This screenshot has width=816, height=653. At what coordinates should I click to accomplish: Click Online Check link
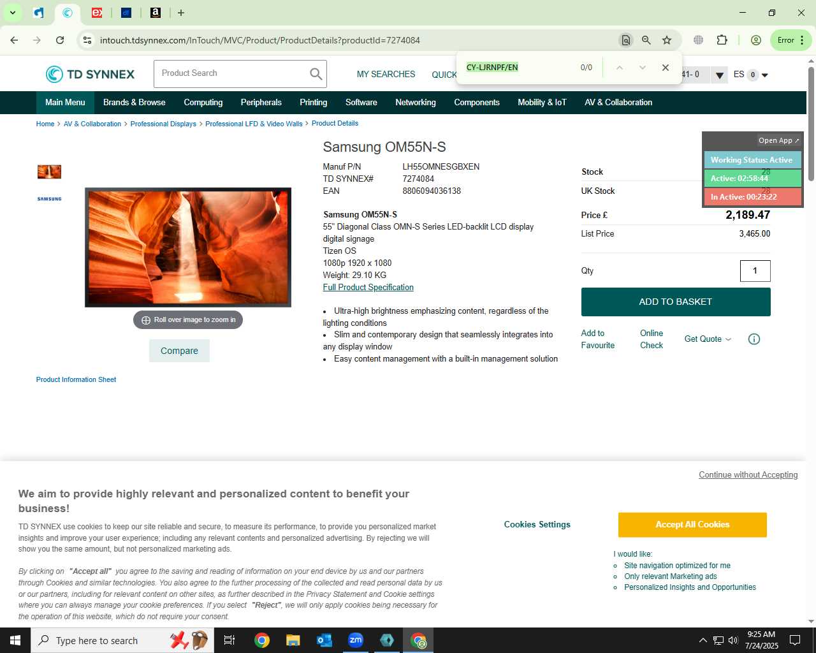(652, 339)
